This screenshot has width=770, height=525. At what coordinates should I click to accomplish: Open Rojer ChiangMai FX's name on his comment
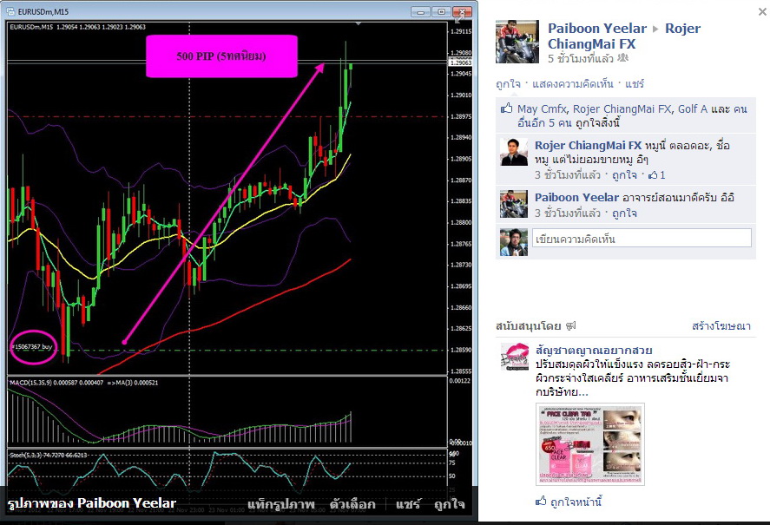pos(588,146)
